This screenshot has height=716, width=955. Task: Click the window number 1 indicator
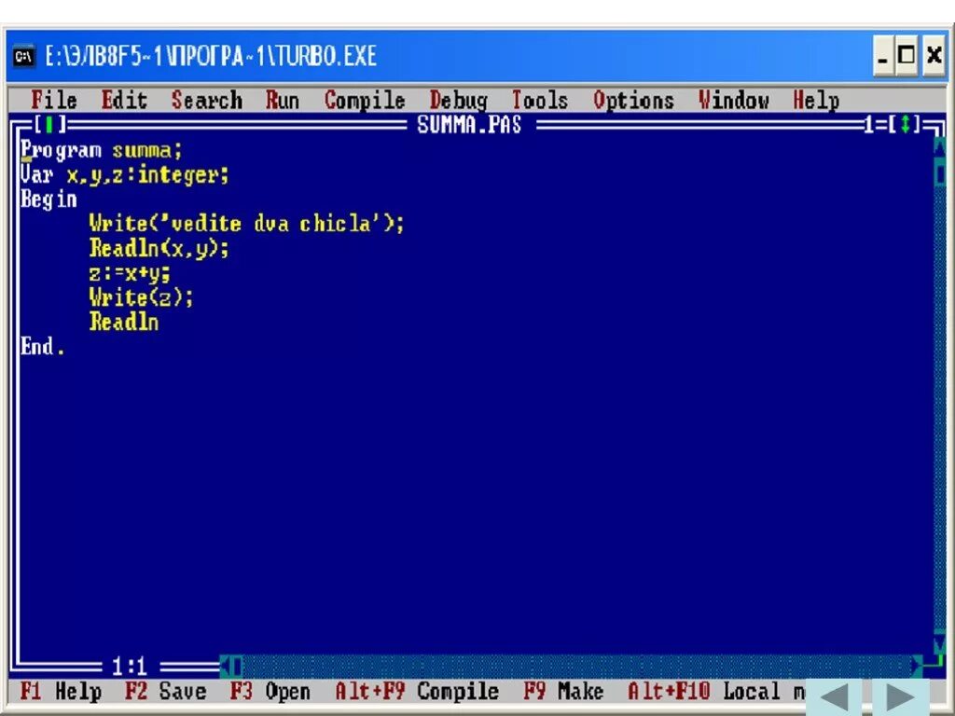point(870,125)
